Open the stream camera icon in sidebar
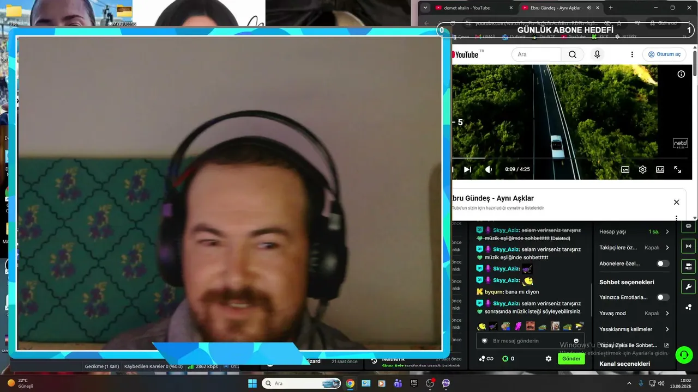The width and height of the screenshot is (698, 392). (688, 266)
